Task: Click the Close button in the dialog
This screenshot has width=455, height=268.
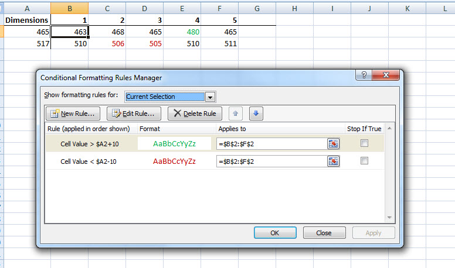Action: coord(324,233)
